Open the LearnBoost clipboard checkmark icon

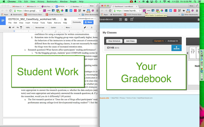[126, 20]
